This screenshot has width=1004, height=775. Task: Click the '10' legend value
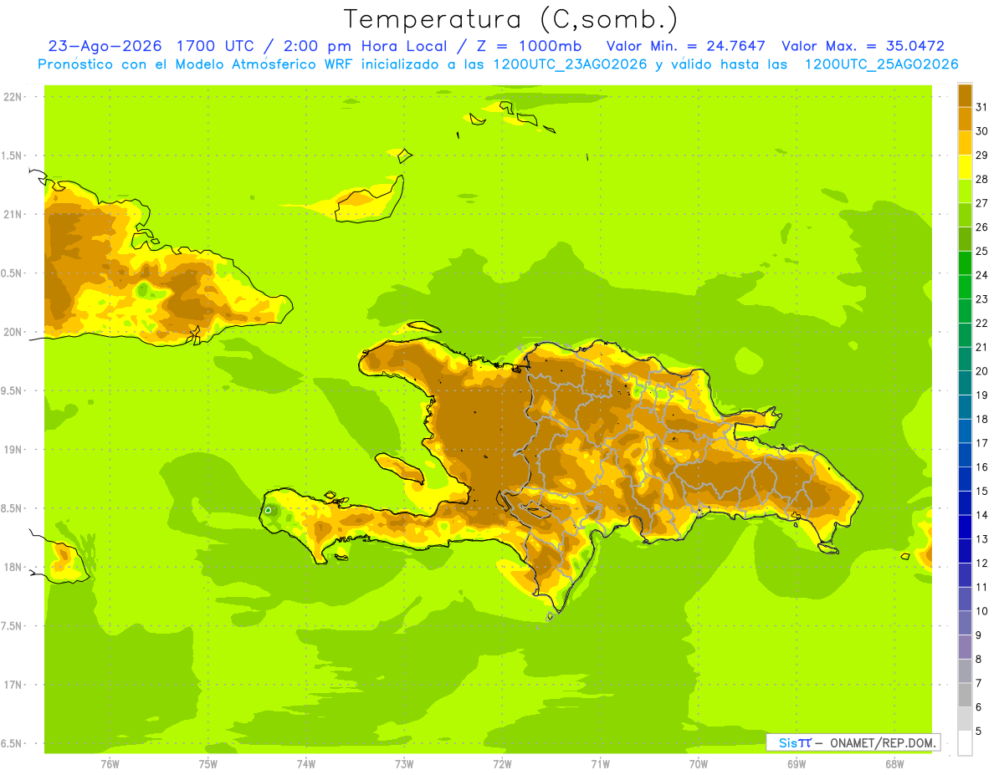click(x=981, y=611)
